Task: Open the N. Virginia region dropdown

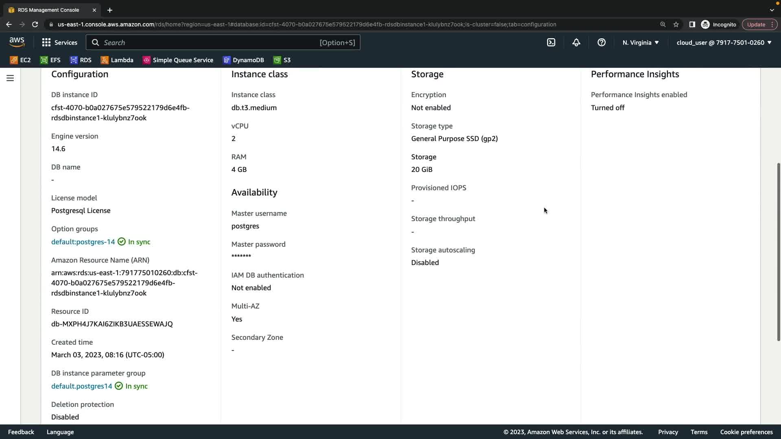Action: (x=640, y=42)
